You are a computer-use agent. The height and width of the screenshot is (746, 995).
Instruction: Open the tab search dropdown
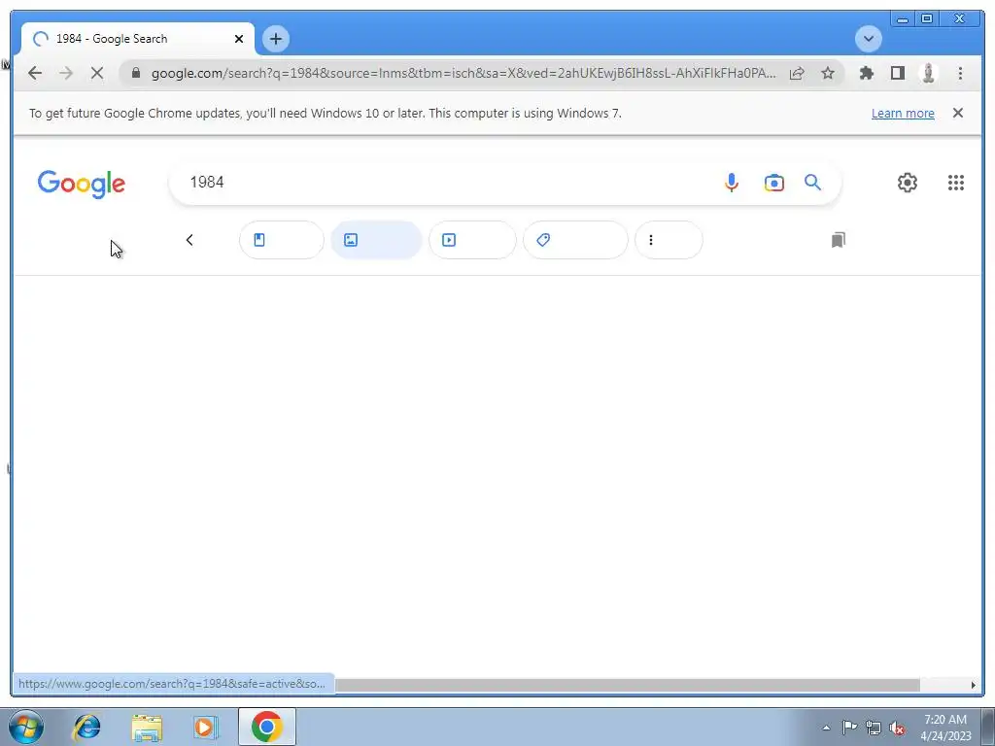coord(868,39)
